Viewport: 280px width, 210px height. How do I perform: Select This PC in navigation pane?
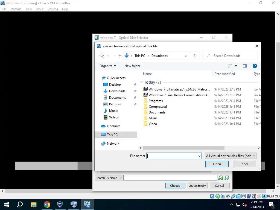[x=116, y=135]
